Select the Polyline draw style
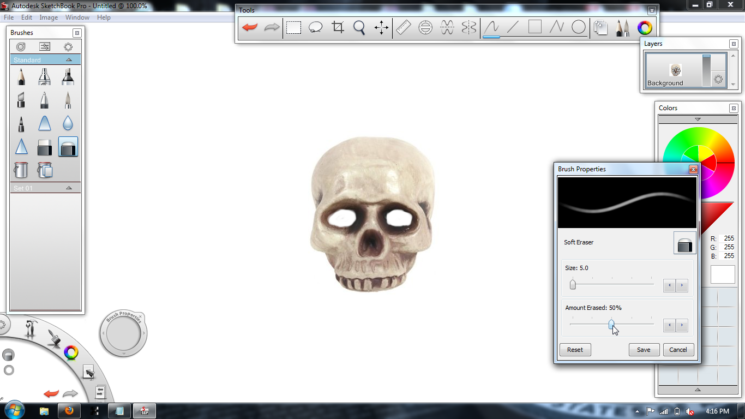This screenshot has width=745, height=419. click(557, 27)
